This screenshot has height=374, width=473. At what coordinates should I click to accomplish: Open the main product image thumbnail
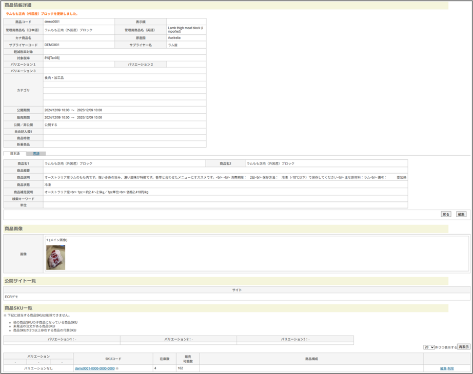(55, 257)
